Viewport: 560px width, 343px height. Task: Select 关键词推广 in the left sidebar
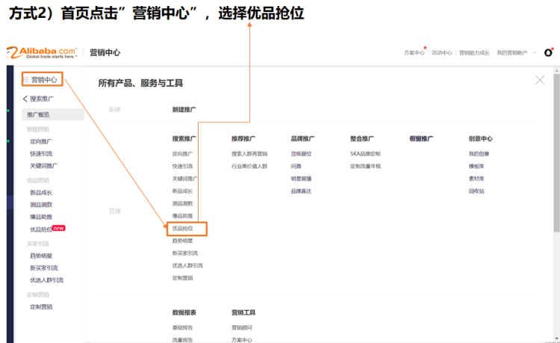tap(43, 166)
